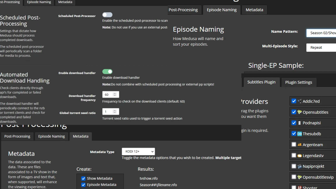Uncheck the Episode Metadata checkbox
Image resolution: width=336 pixels, height=189 pixels.
point(83,185)
